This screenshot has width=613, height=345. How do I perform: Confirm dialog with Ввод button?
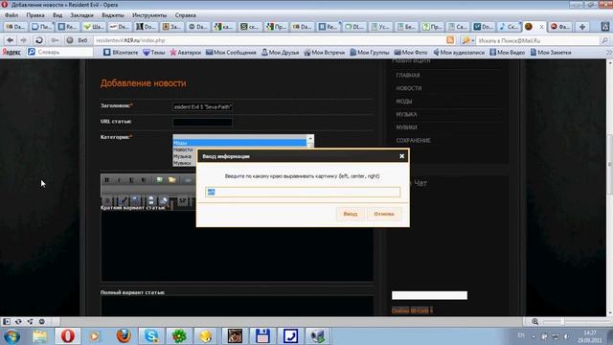point(351,214)
